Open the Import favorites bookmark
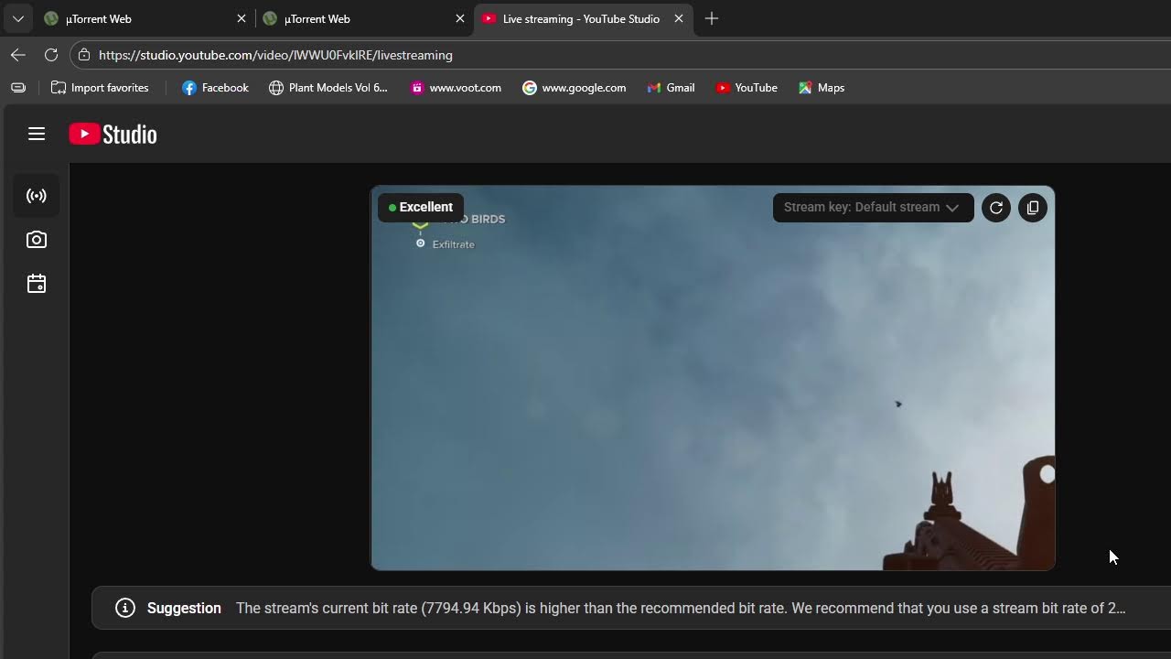Image resolution: width=1171 pixels, height=659 pixels. pos(100,88)
